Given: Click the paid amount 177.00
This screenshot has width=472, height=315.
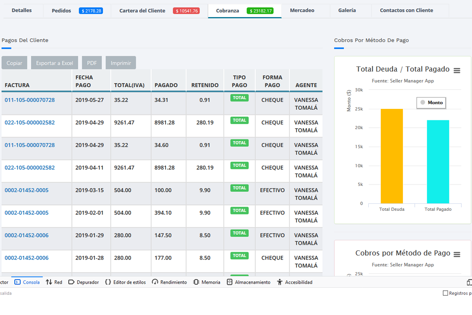Looking at the screenshot, I should coord(163,258).
